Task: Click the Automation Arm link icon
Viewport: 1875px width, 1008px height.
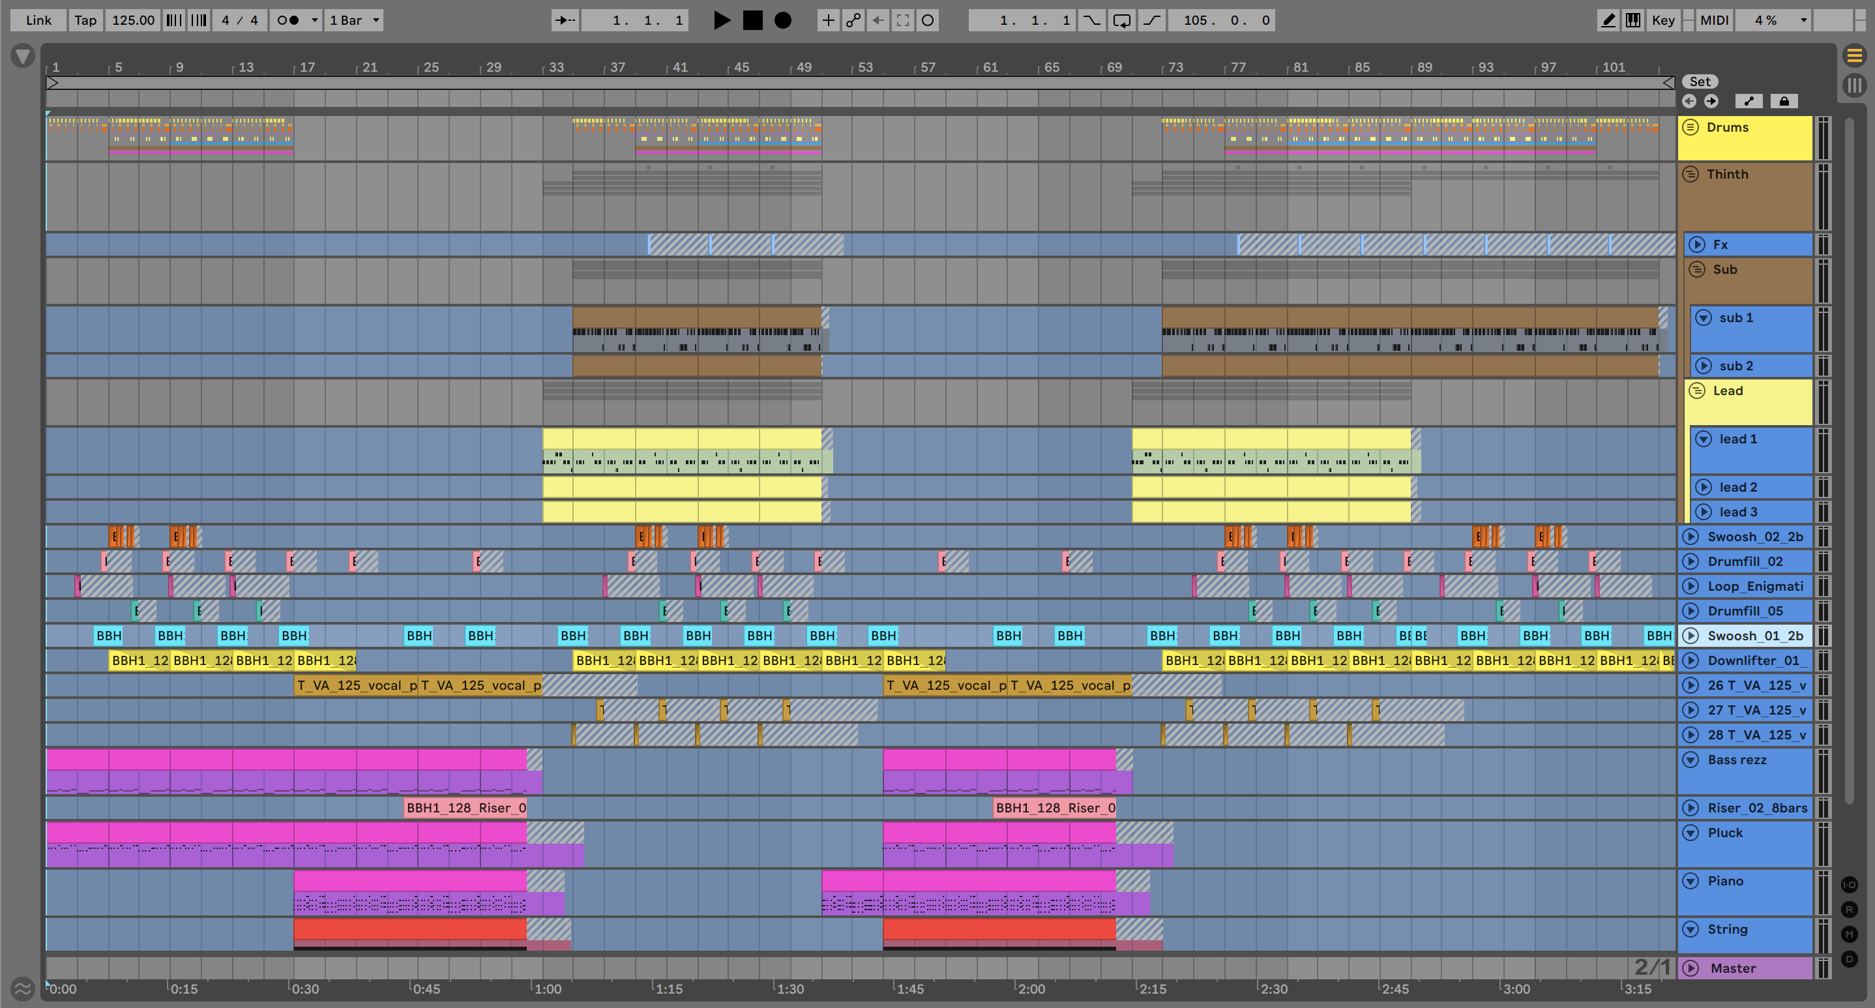Action: click(x=853, y=20)
